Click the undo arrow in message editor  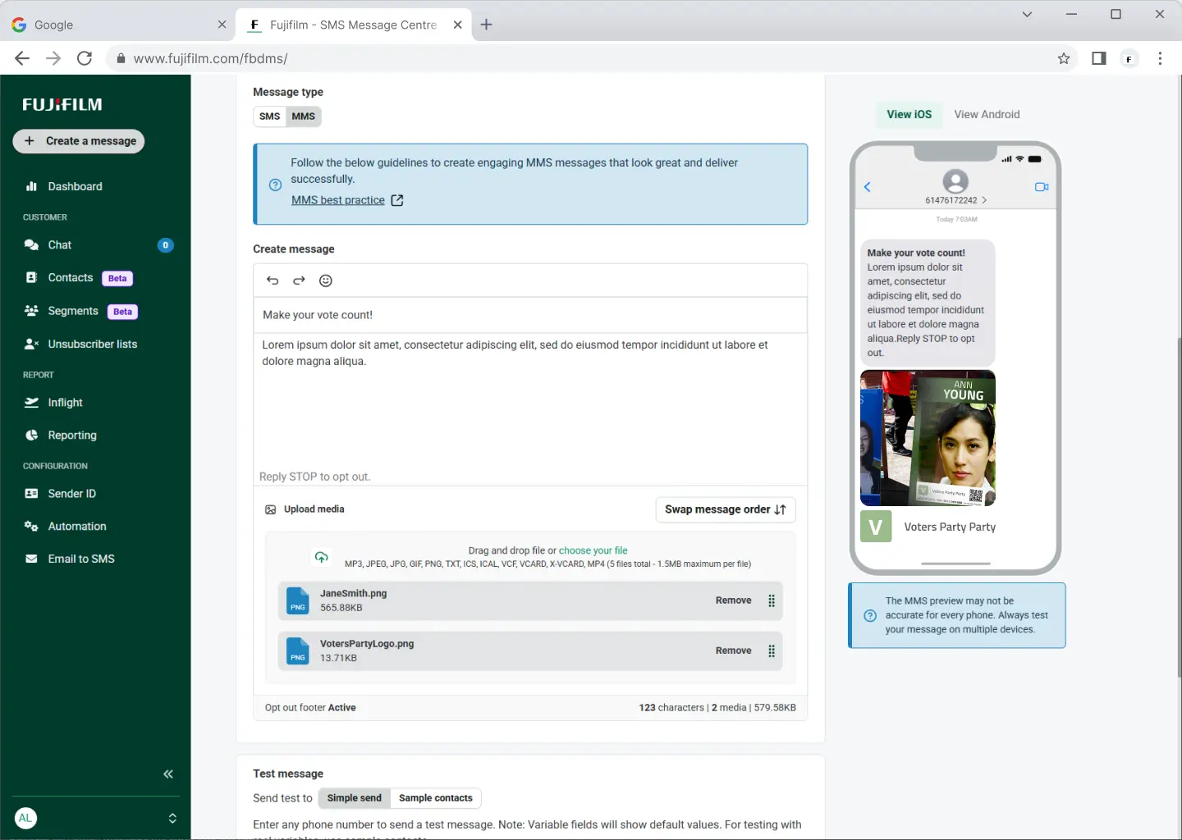point(273,281)
